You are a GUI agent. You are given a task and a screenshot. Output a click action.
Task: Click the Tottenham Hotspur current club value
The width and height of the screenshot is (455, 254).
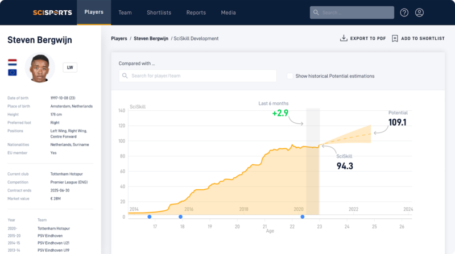[67, 174]
